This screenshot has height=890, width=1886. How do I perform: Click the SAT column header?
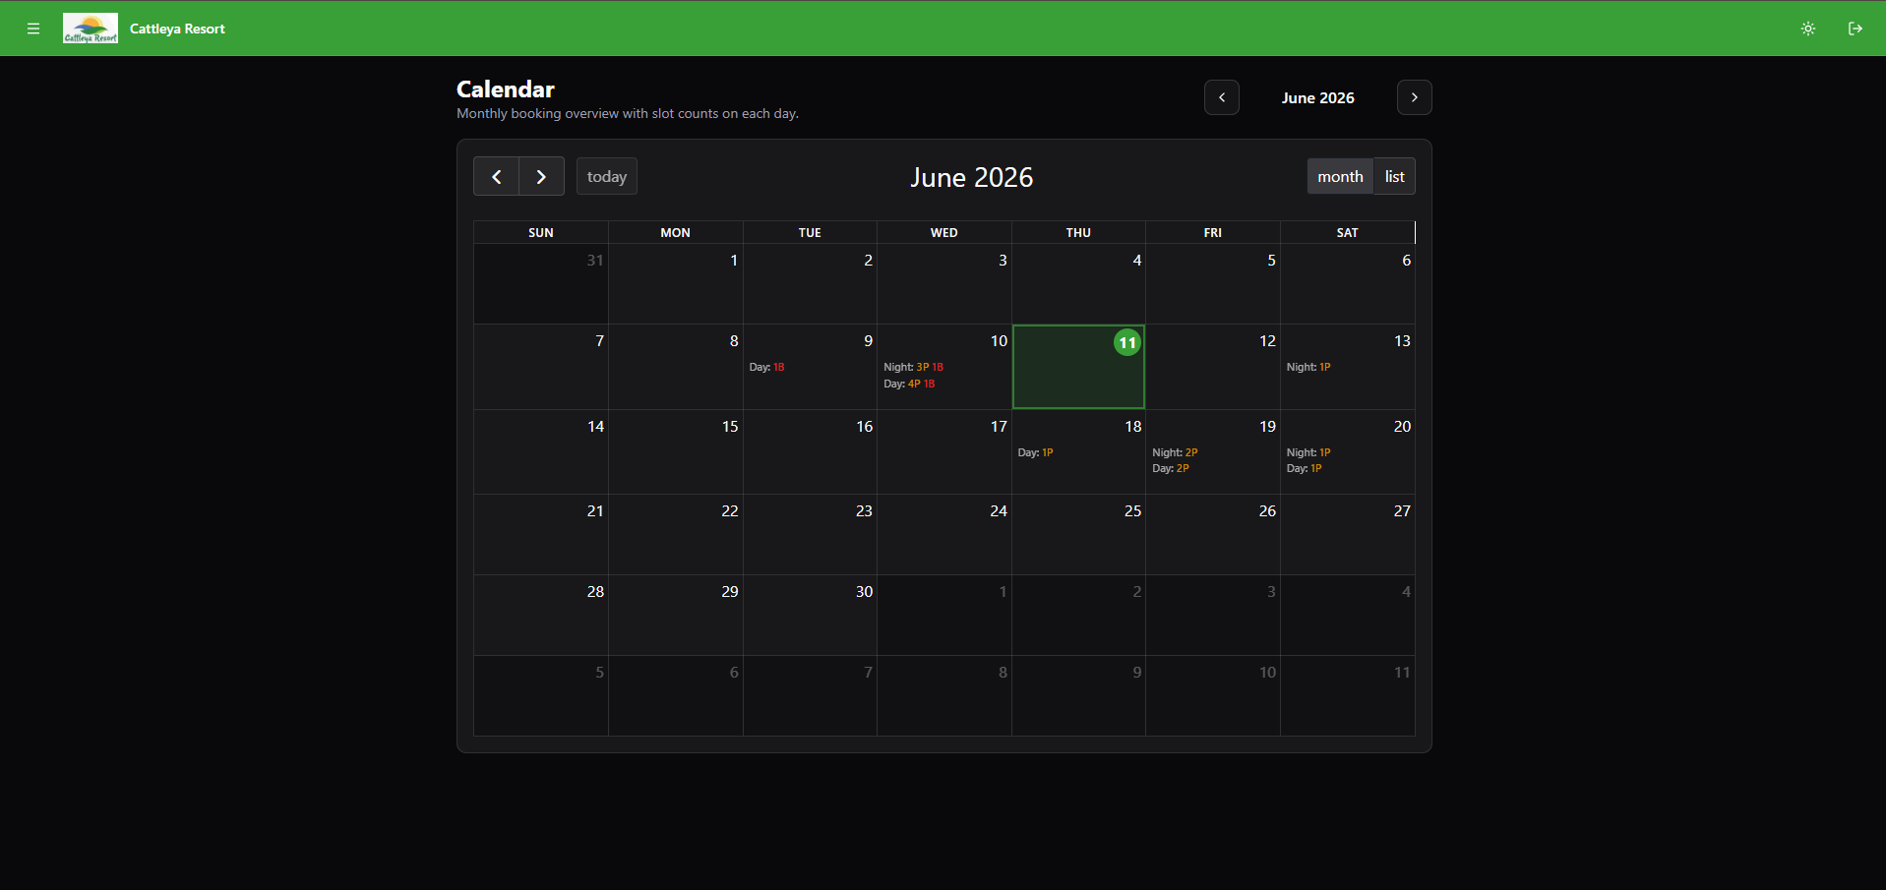(x=1348, y=232)
